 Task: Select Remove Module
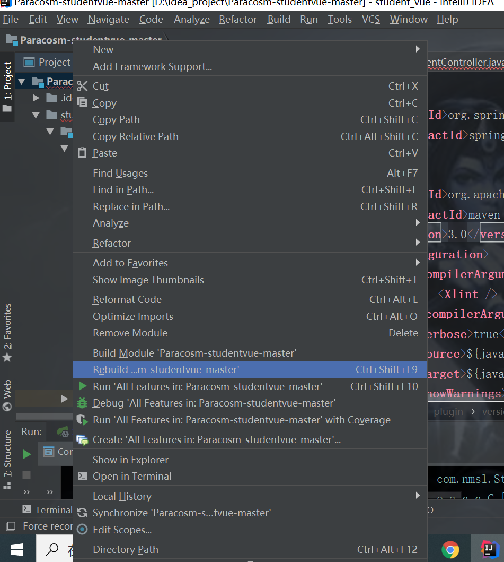point(250,333)
